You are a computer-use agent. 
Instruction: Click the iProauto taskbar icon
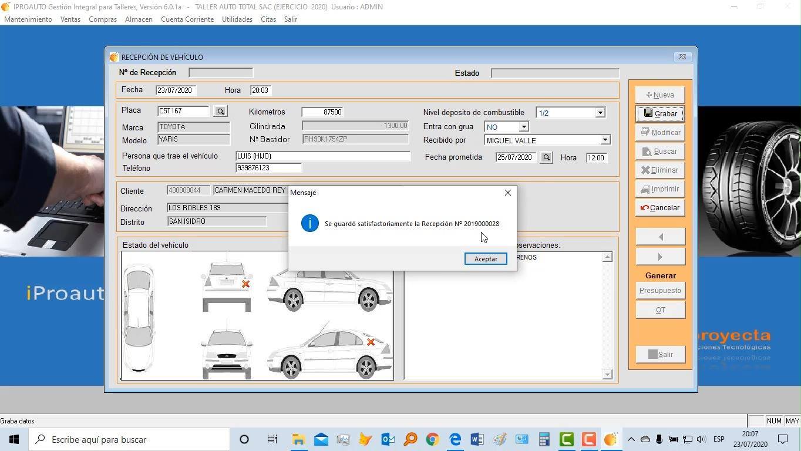611,439
